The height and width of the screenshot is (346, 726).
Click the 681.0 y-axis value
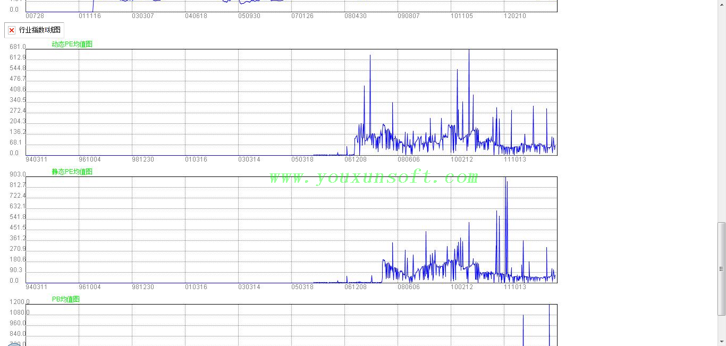18,47
